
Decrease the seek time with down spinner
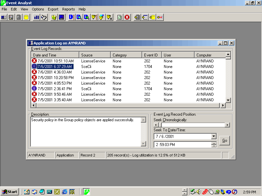point(214,146)
